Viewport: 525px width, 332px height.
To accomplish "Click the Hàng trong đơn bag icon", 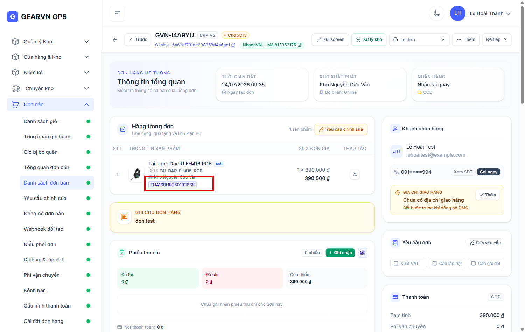I will [x=123, y=129].
